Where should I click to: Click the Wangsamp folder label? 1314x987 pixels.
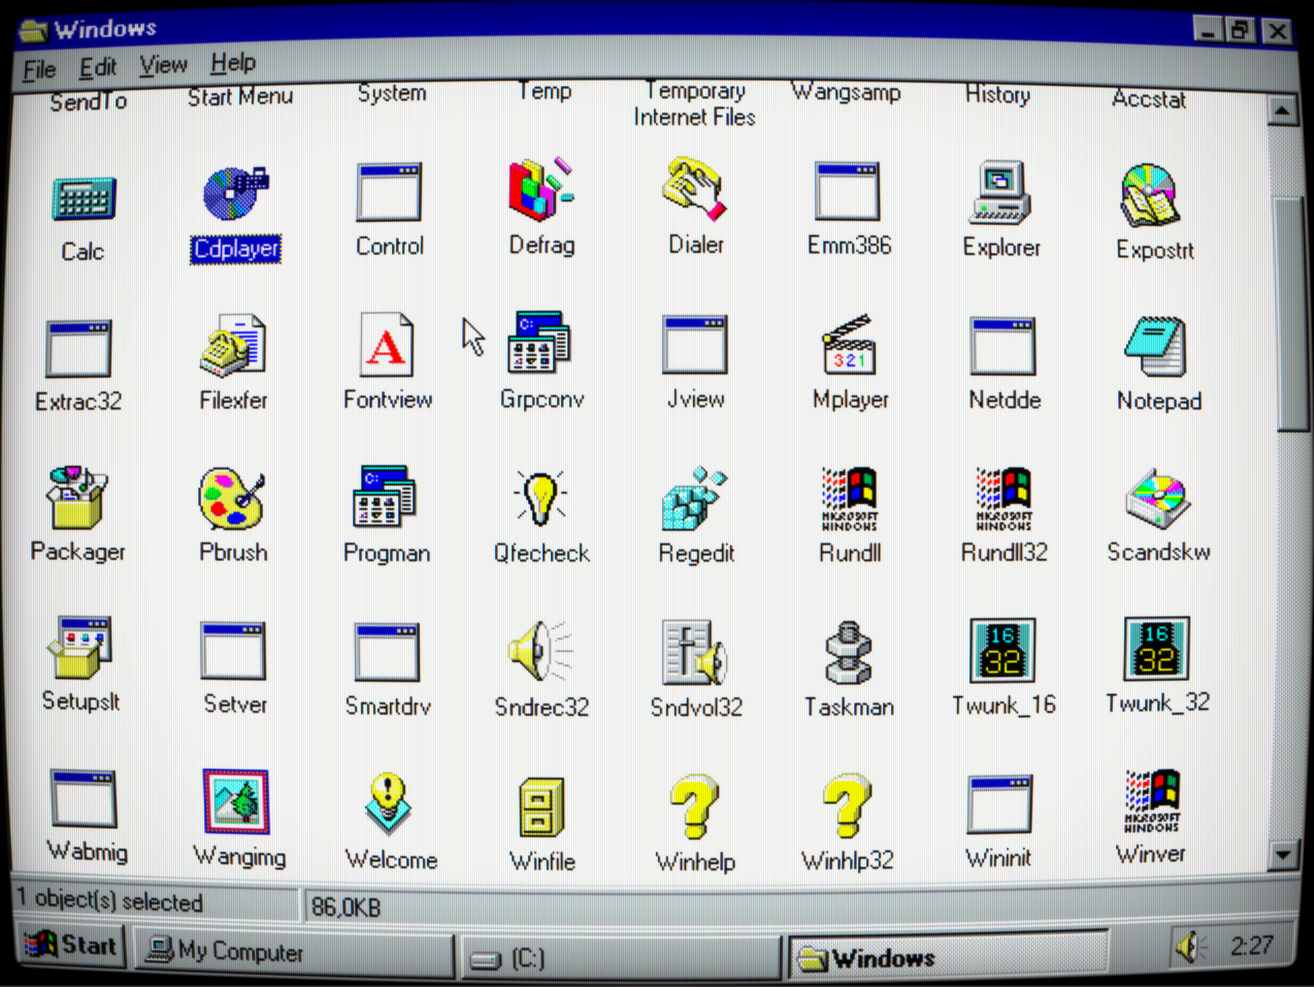[846, 91]
